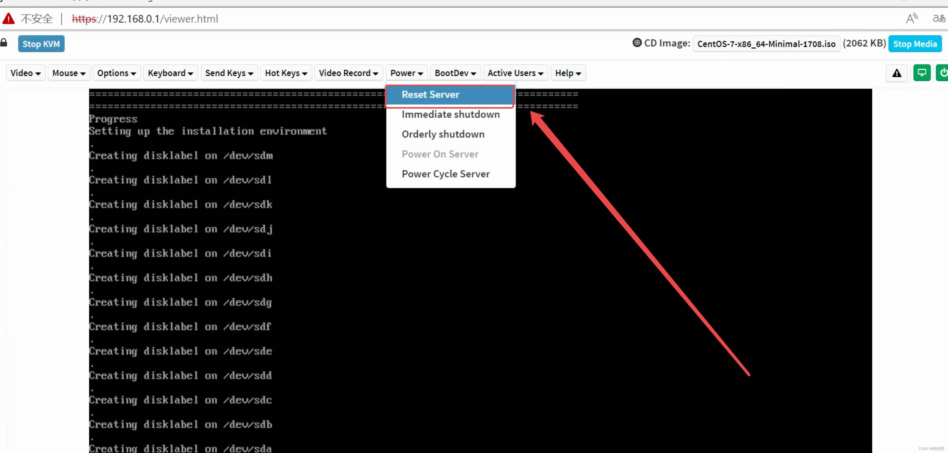Click the read aloud icon in address bar
The width and height of the screenshot is (948, 453).
click(911, 18)
